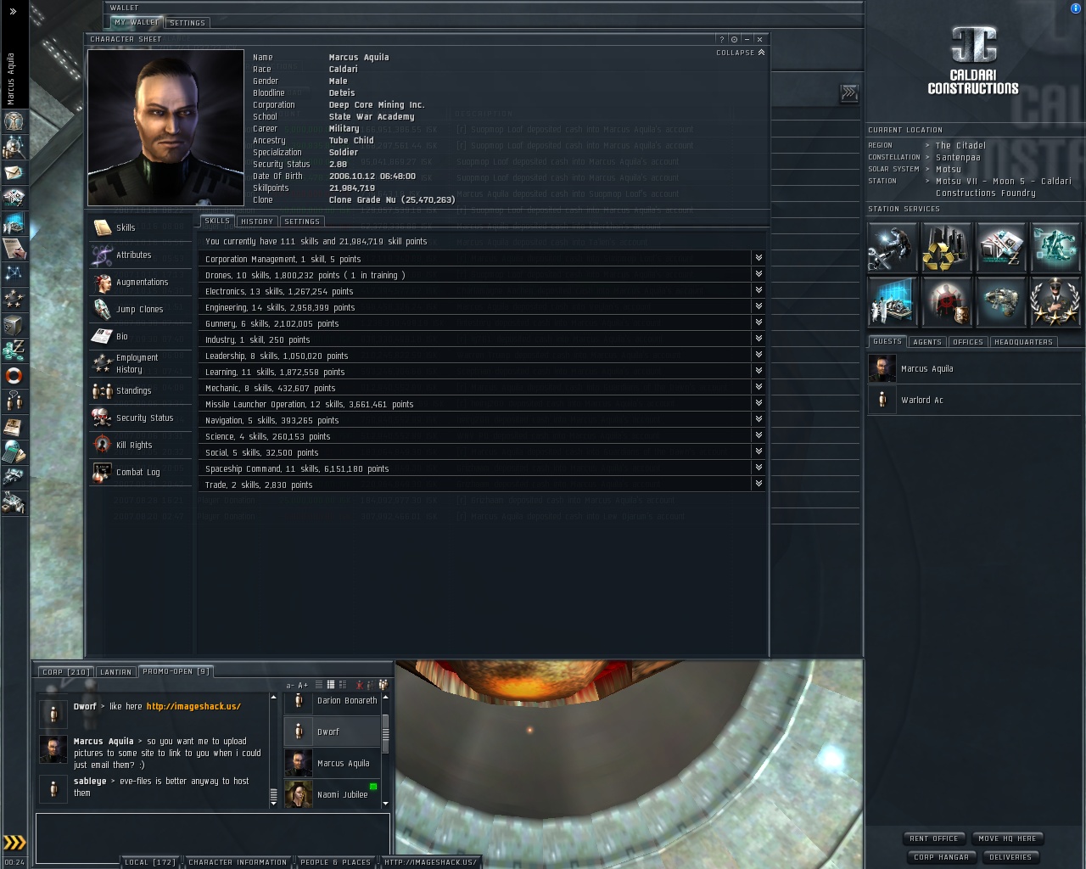The width and height of the screenshot is (1086, 869).
Task: Focus the chat message input box
Action: click(x=213, y=838)
